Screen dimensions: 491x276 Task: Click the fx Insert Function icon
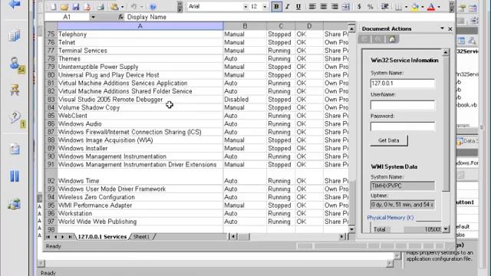(120, 17)
